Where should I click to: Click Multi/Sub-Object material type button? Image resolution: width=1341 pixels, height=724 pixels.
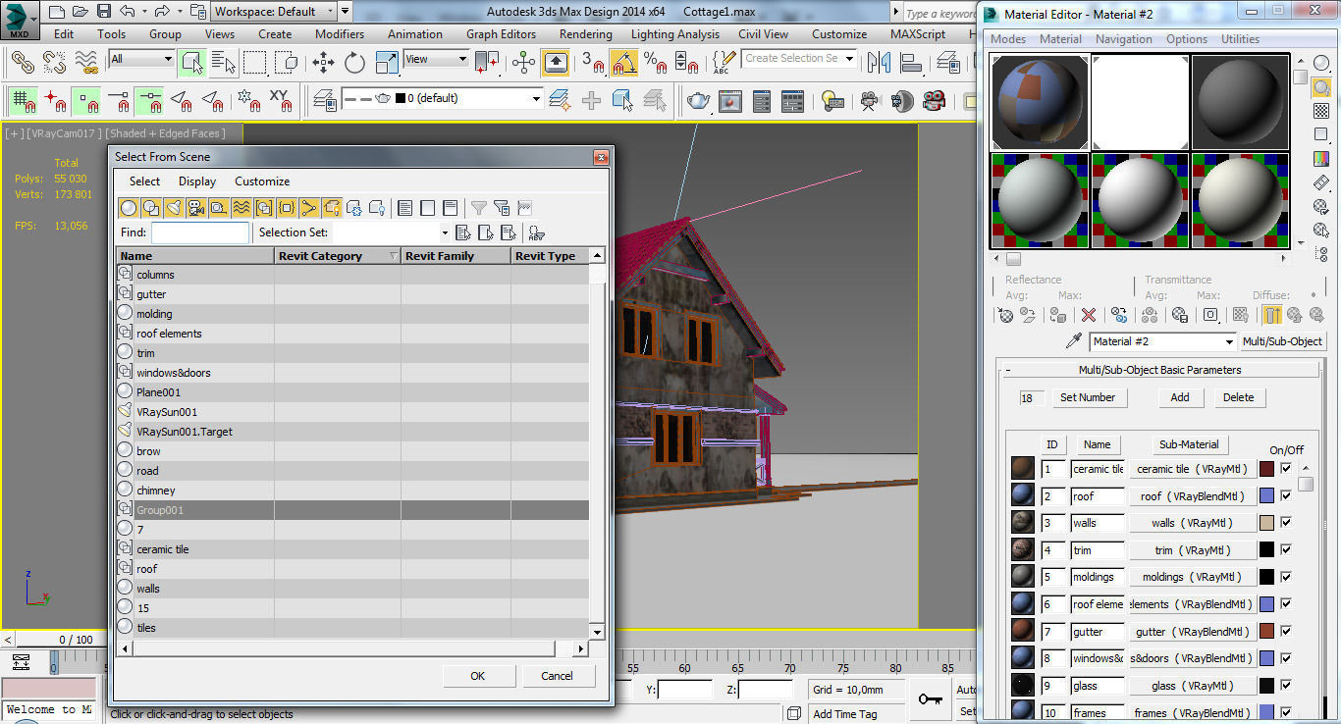pyautogui.click(x=1283, y=341)
